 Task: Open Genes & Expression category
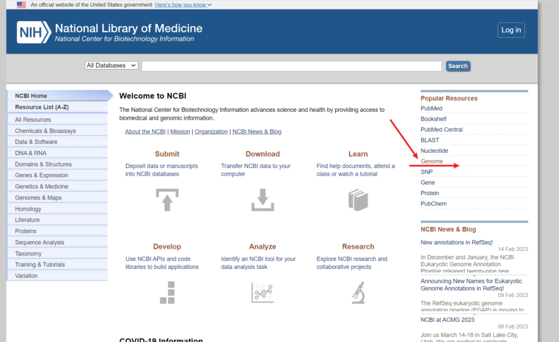[57, 175]
